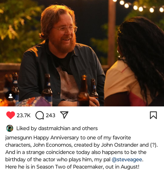Image resolution: width=164 pixels, height=171 pixels.
Task: Open the 243 comments count
Action: [x=50, y=115]
